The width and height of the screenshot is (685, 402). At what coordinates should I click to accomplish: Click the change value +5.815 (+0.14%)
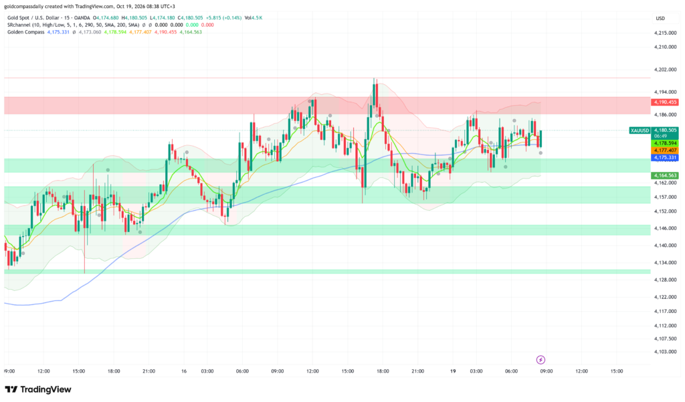click(x=223, y=18)
